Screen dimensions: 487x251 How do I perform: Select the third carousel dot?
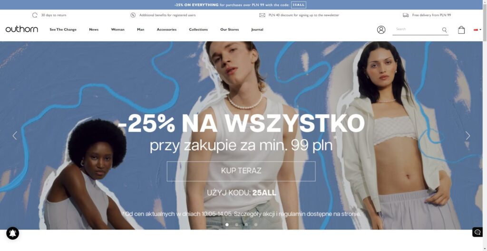click(x=246, y=224)
